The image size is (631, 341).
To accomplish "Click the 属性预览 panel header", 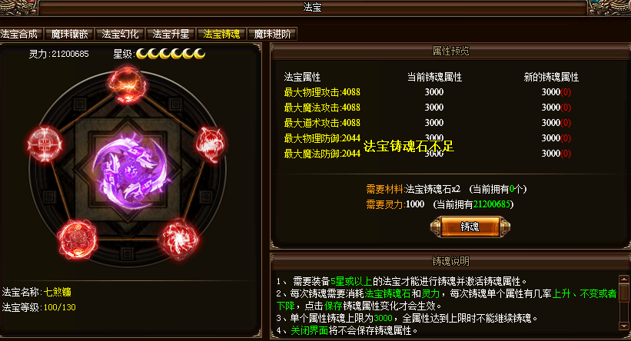I will click(x=450, y=51).
